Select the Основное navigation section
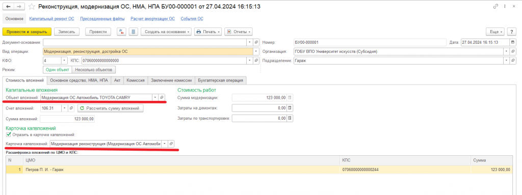The height and width of the screenshot is (195, 522). pos(14,19)
